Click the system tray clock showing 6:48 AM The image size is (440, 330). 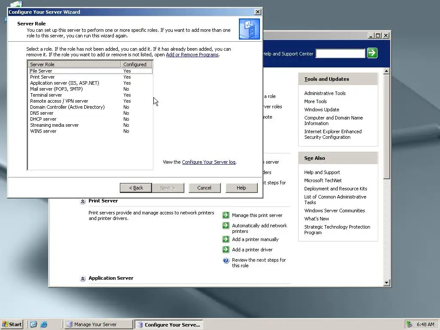425,324
